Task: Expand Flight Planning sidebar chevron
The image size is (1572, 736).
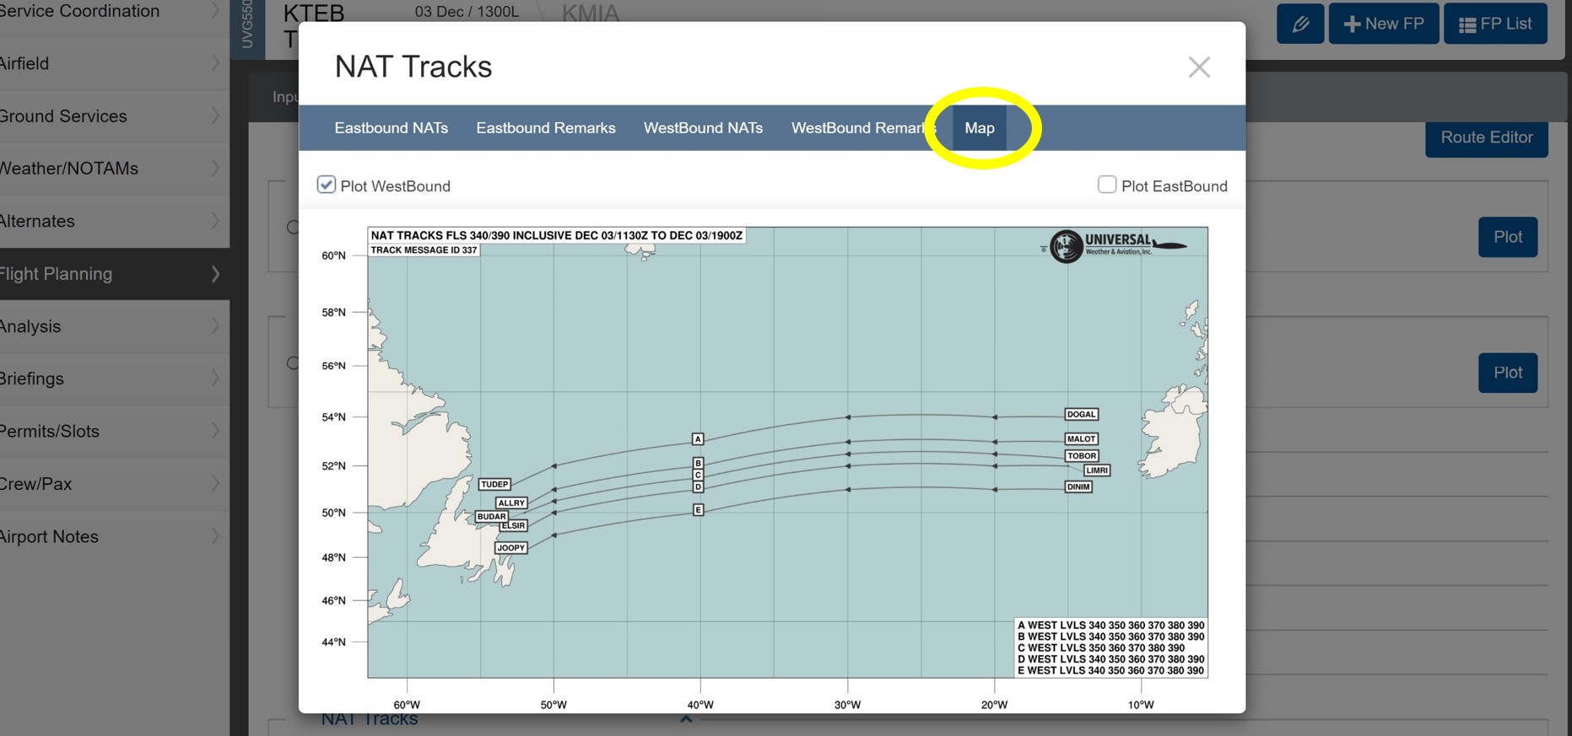Action: [x=215, y=273]
